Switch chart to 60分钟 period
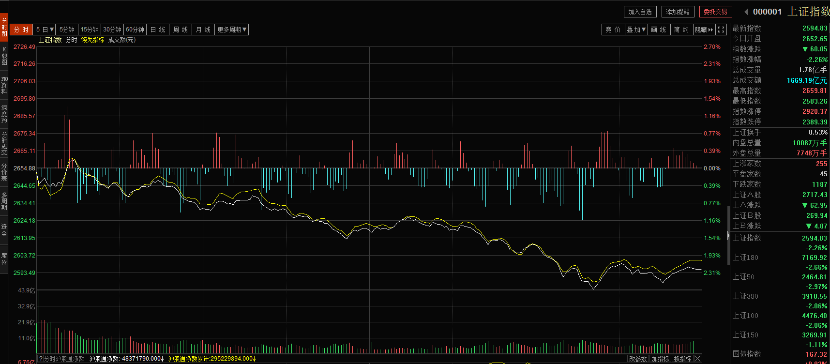The height and width of the screenshot is (364, 830). pyautogui.click(x=135, y=30)
